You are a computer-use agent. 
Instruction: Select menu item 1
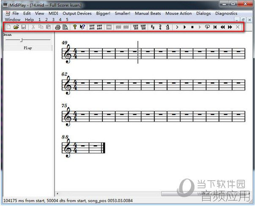[x=39, y=20]
